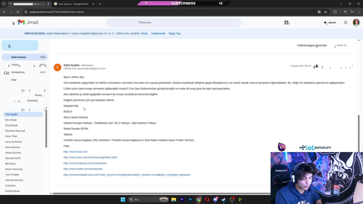Screen dimensions: 363x204
Task: Open File Explorer from the taskbar
Action: pyautogui.click(x=174, y=199)
